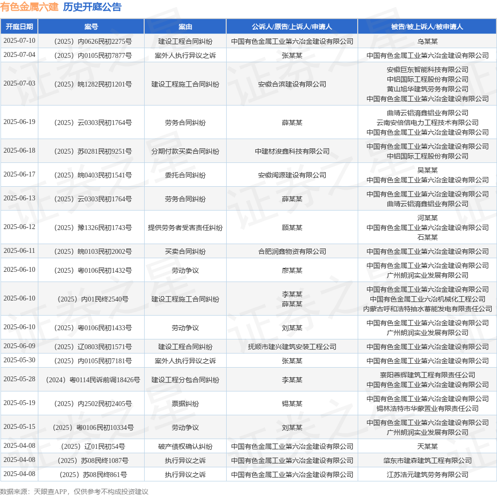The image size is (497, 496).
Task: Click case number (2025)苏08民终1087号
Action: pyautogui.click(x=93, y=461)
